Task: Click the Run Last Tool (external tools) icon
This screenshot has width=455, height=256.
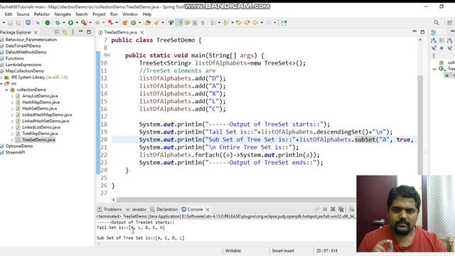Action: (x=84, y=23)
